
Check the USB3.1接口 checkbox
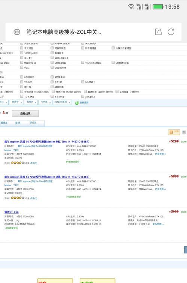[x=22, y=63]
